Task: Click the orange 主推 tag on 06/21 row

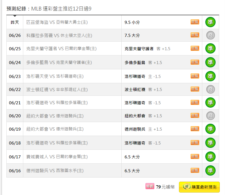Action: (195, 102)
